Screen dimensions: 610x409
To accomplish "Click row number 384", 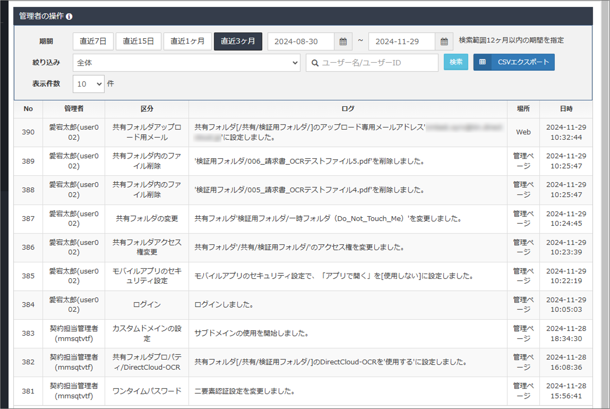I will [x=28, y=304].
